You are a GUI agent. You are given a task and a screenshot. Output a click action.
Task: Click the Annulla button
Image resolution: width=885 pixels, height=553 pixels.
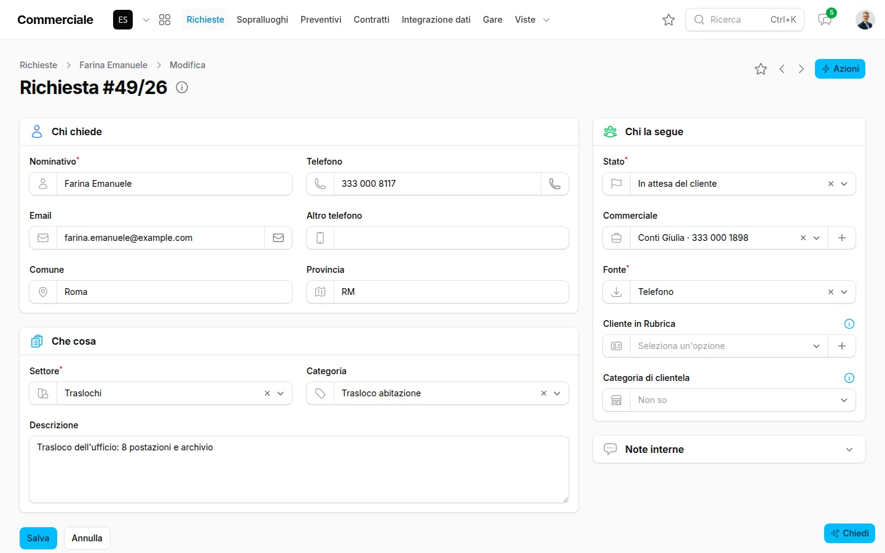click(x=87, y=538)
